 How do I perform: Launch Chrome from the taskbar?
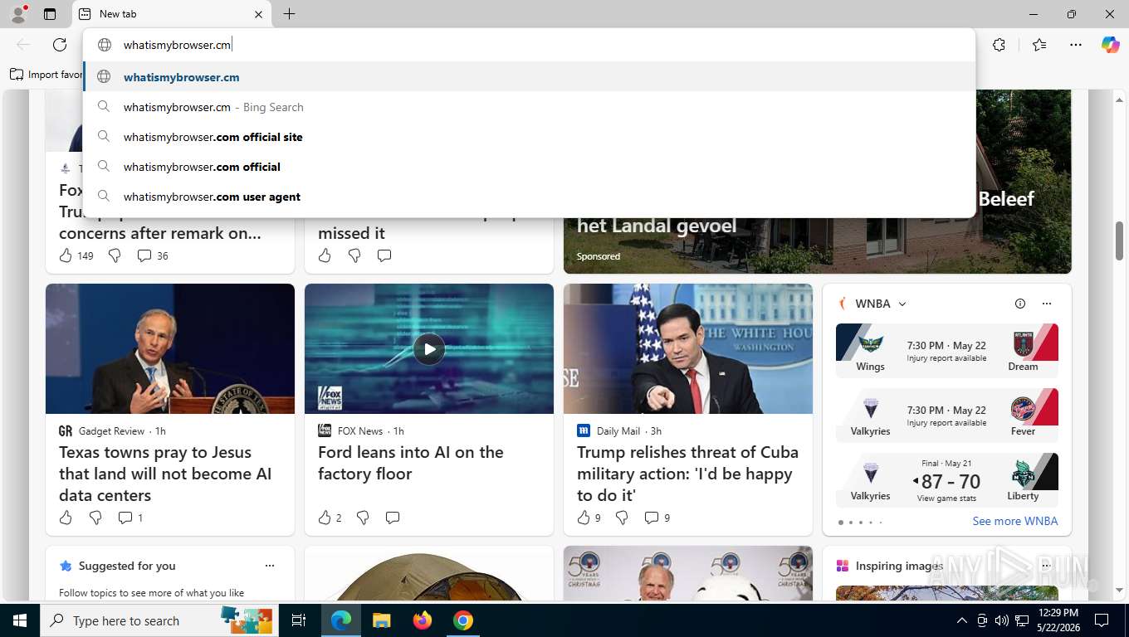pyautogui.click(x=463, y=620)
